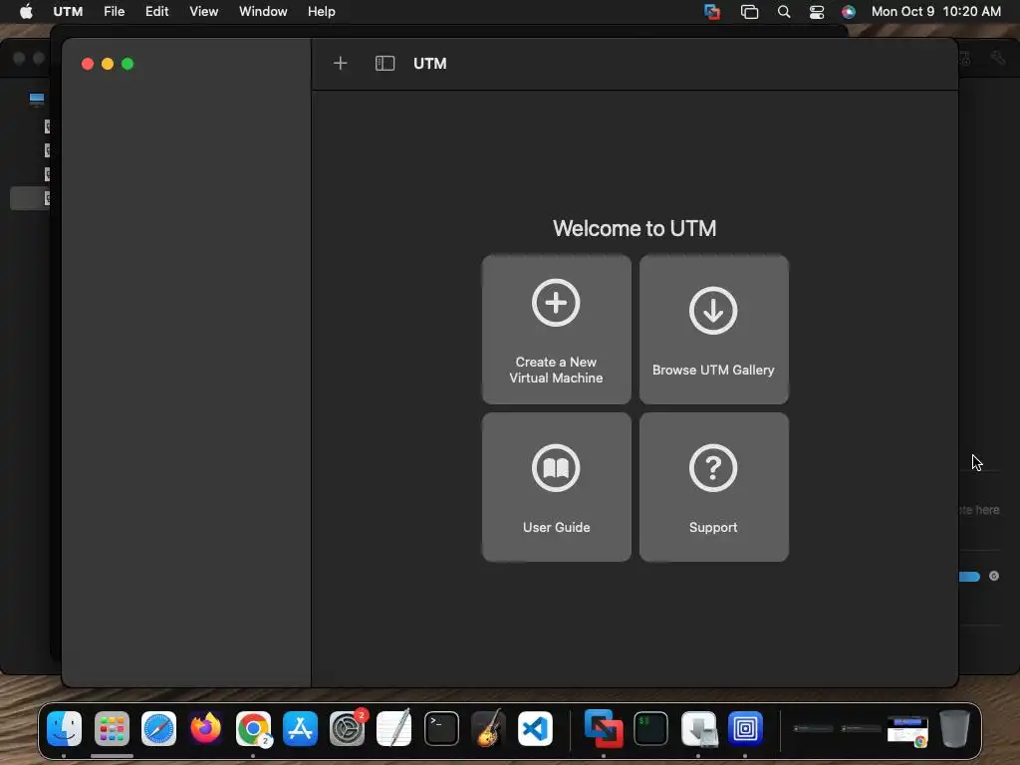Image resolution: width=1020 pixels, height=765 pixels.
Task: Open the green-prompt terminal app in Dock
Action: tap(650, 728)
